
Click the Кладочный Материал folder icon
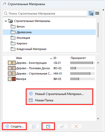click(x=13, y=49)
